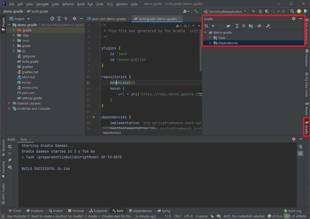This screenshot has width=310, height=219.
Task: Expand the .gradle folder
Action: point(13,30)
